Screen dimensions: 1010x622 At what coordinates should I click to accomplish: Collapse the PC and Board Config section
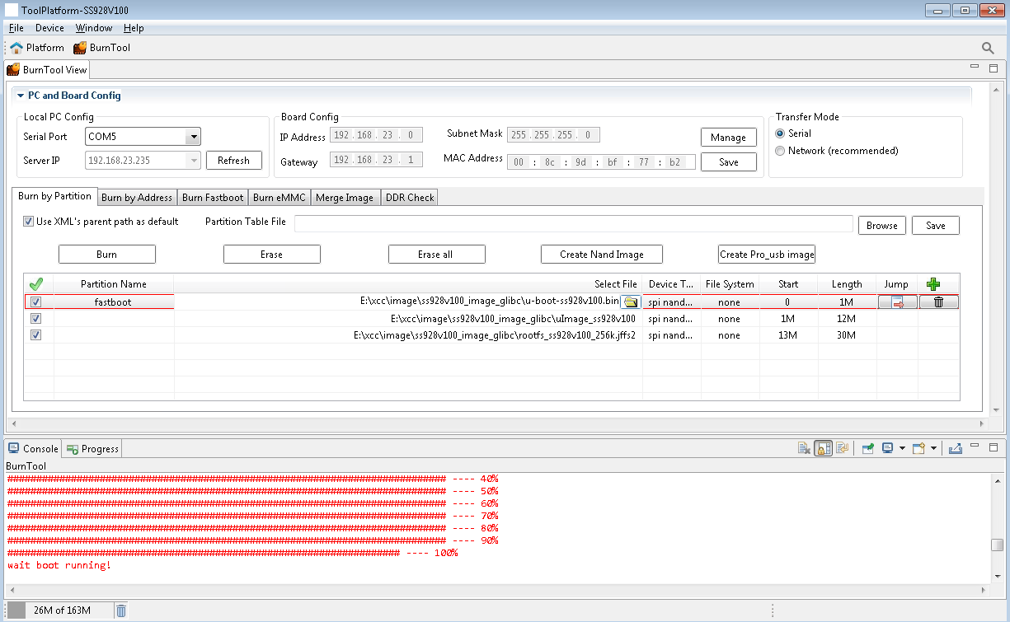(x=21, y=96)
